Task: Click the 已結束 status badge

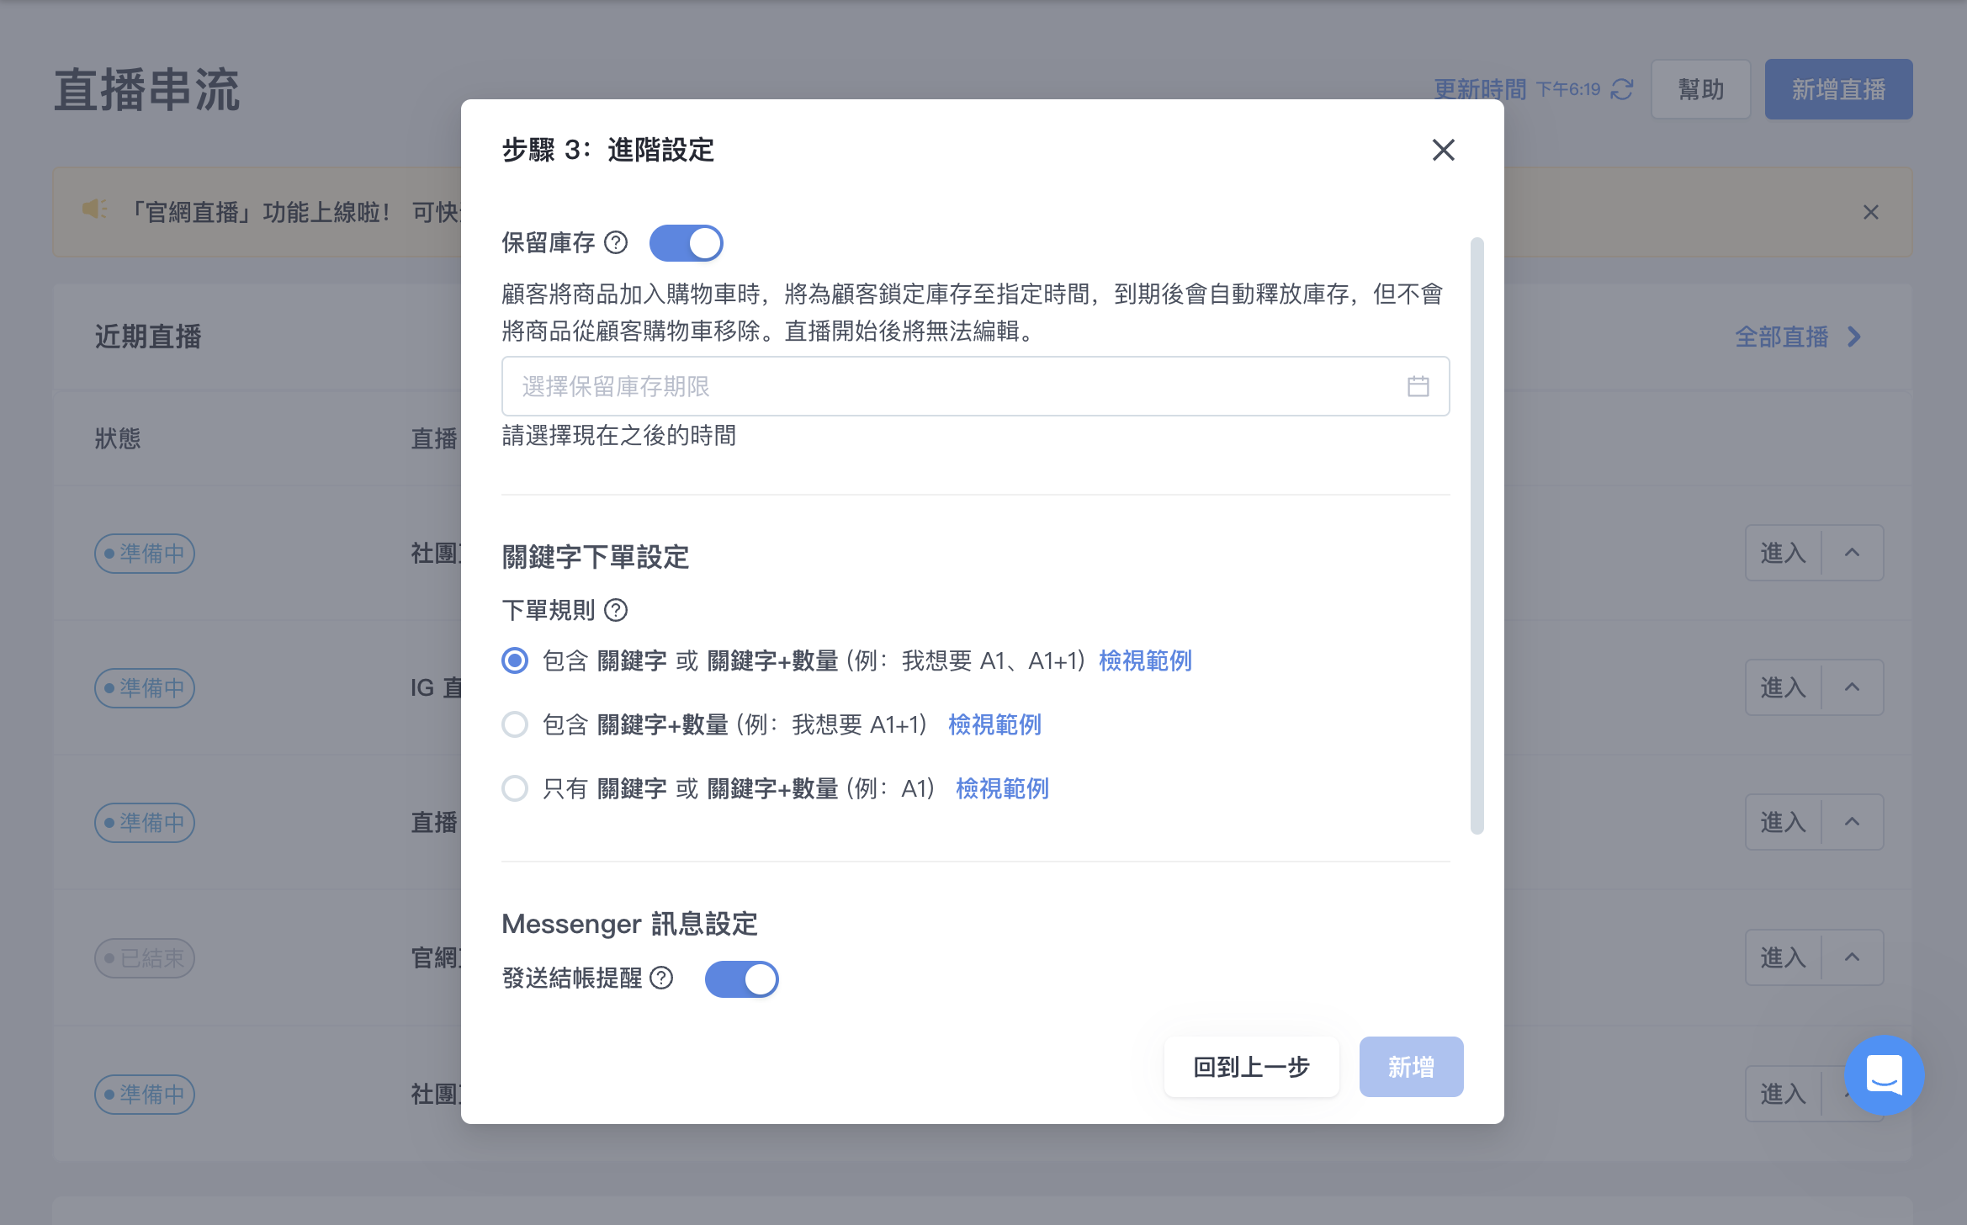Action: point(145,957)
